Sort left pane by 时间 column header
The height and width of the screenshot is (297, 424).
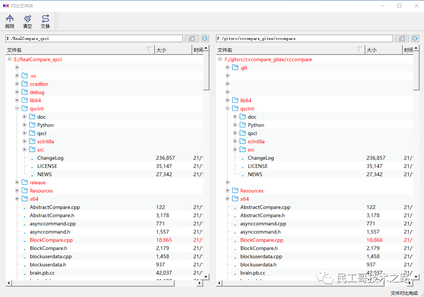[197, 50]
